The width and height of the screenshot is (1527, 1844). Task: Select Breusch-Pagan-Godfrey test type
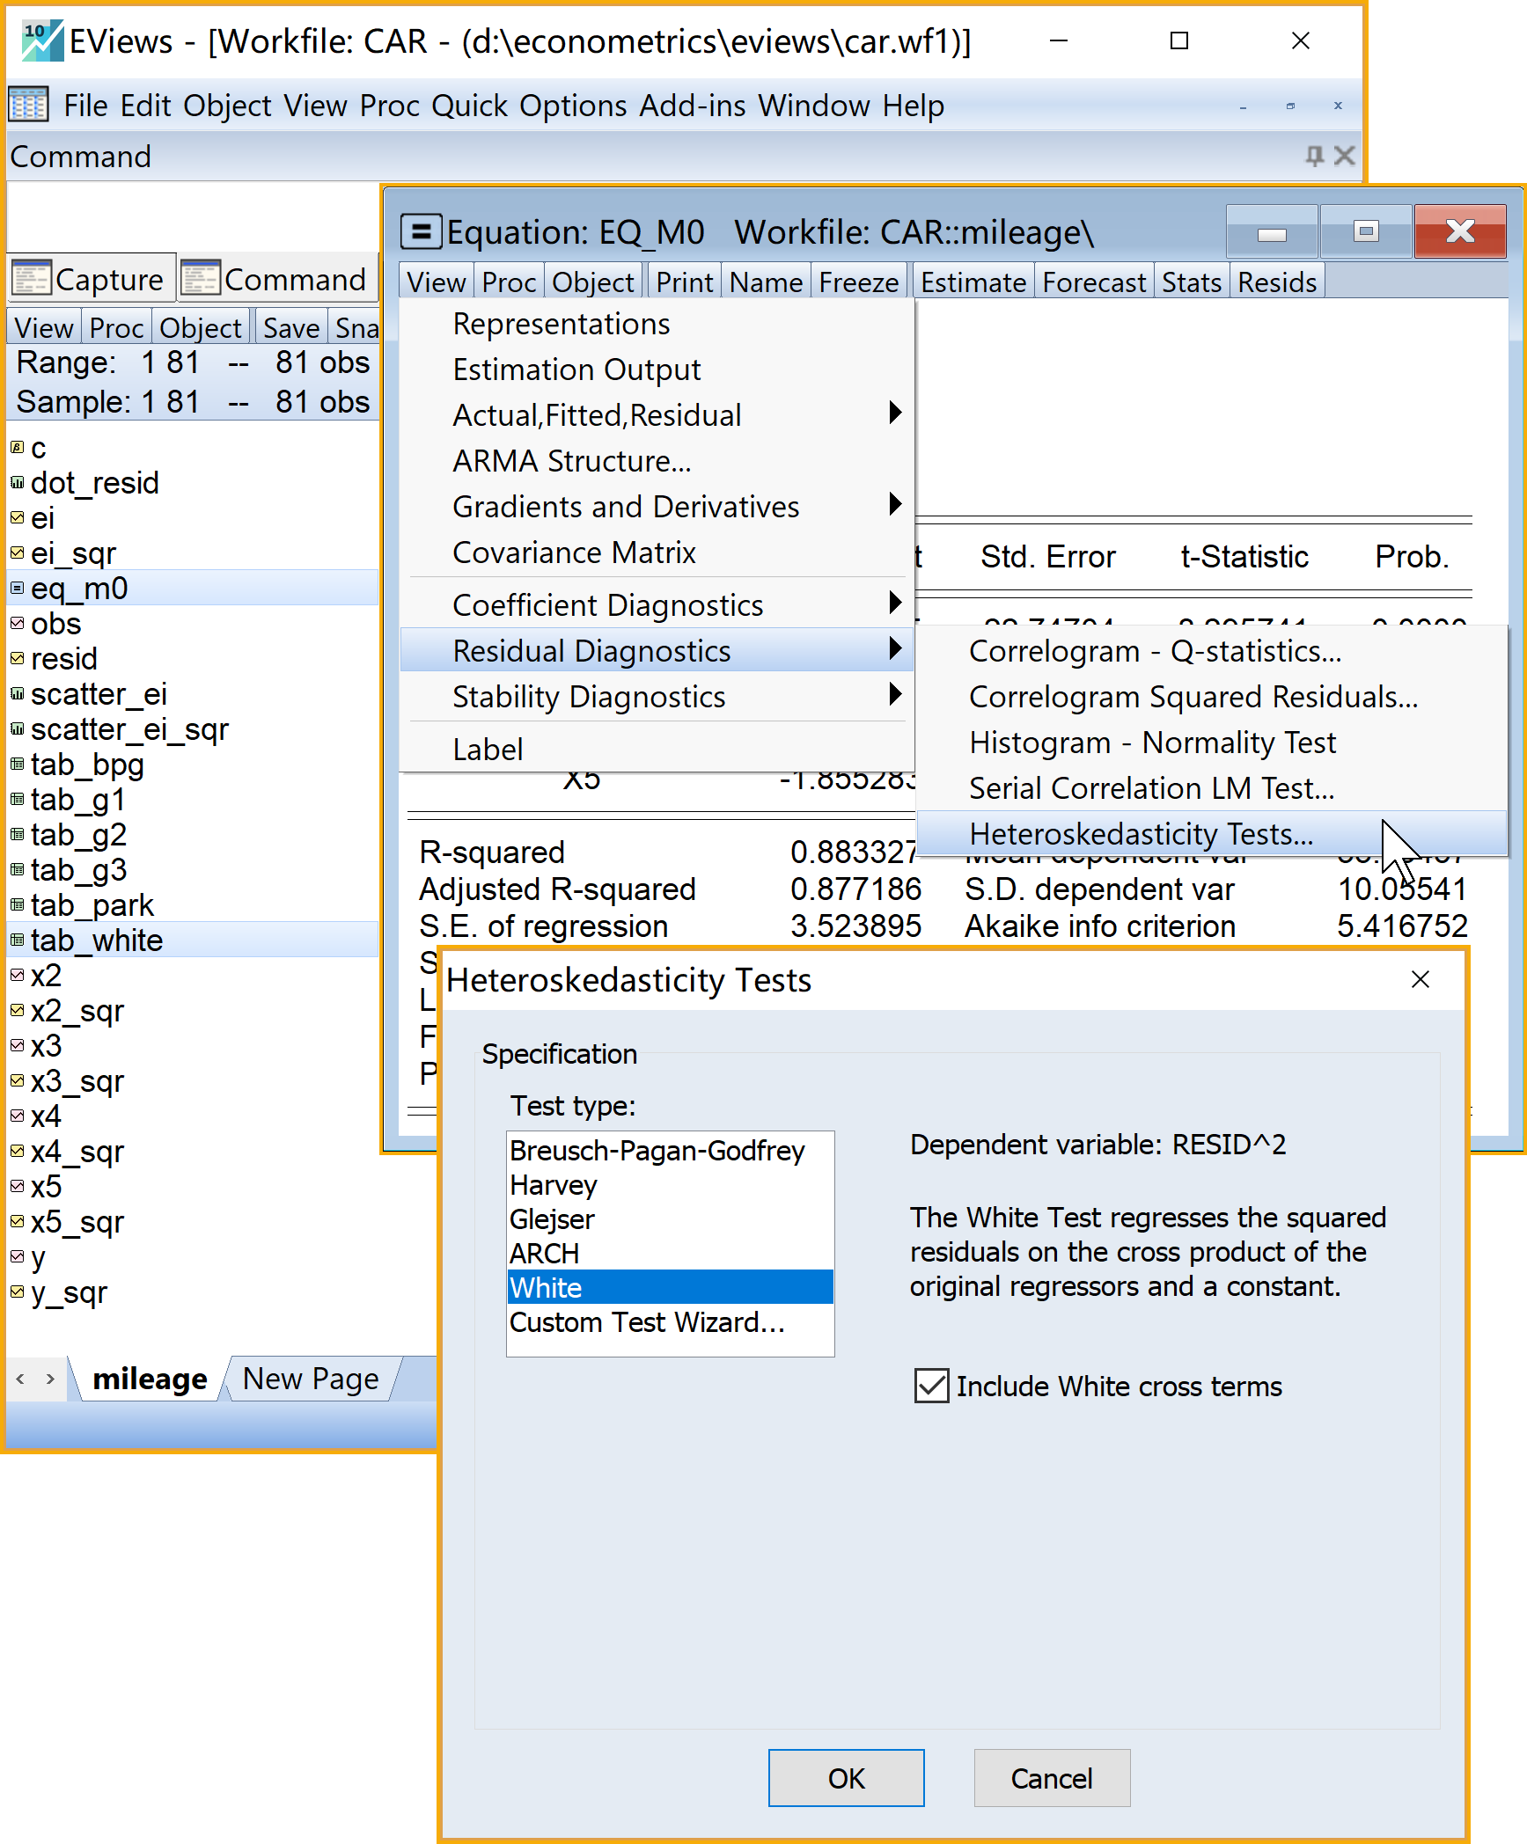657,1151
